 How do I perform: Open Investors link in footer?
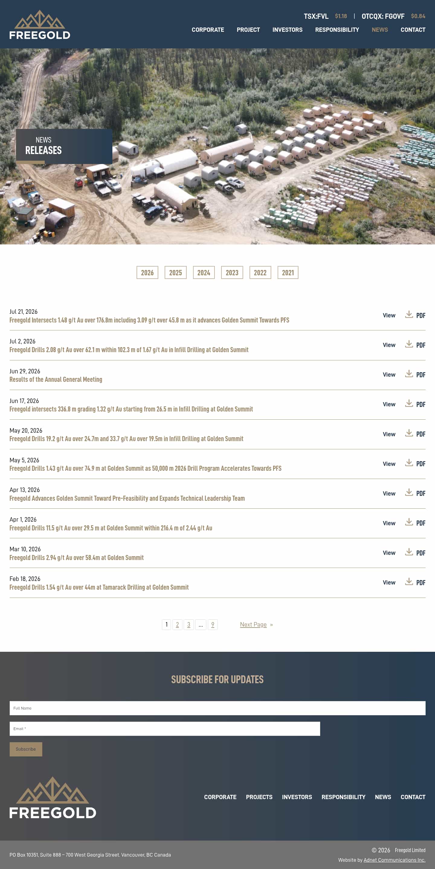pyautogui.click(x=297, y=797)
